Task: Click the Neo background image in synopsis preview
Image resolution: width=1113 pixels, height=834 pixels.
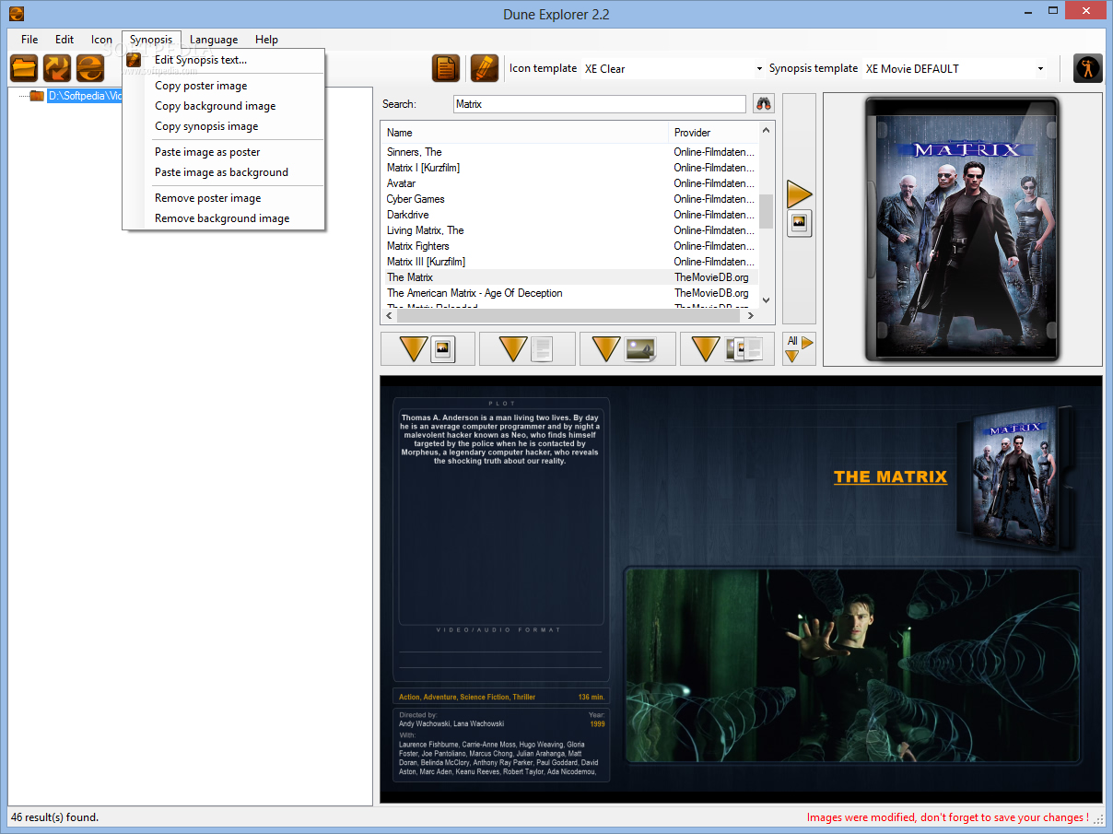Action: 852,665
